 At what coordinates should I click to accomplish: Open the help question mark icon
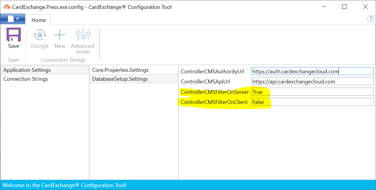[371, 19]
